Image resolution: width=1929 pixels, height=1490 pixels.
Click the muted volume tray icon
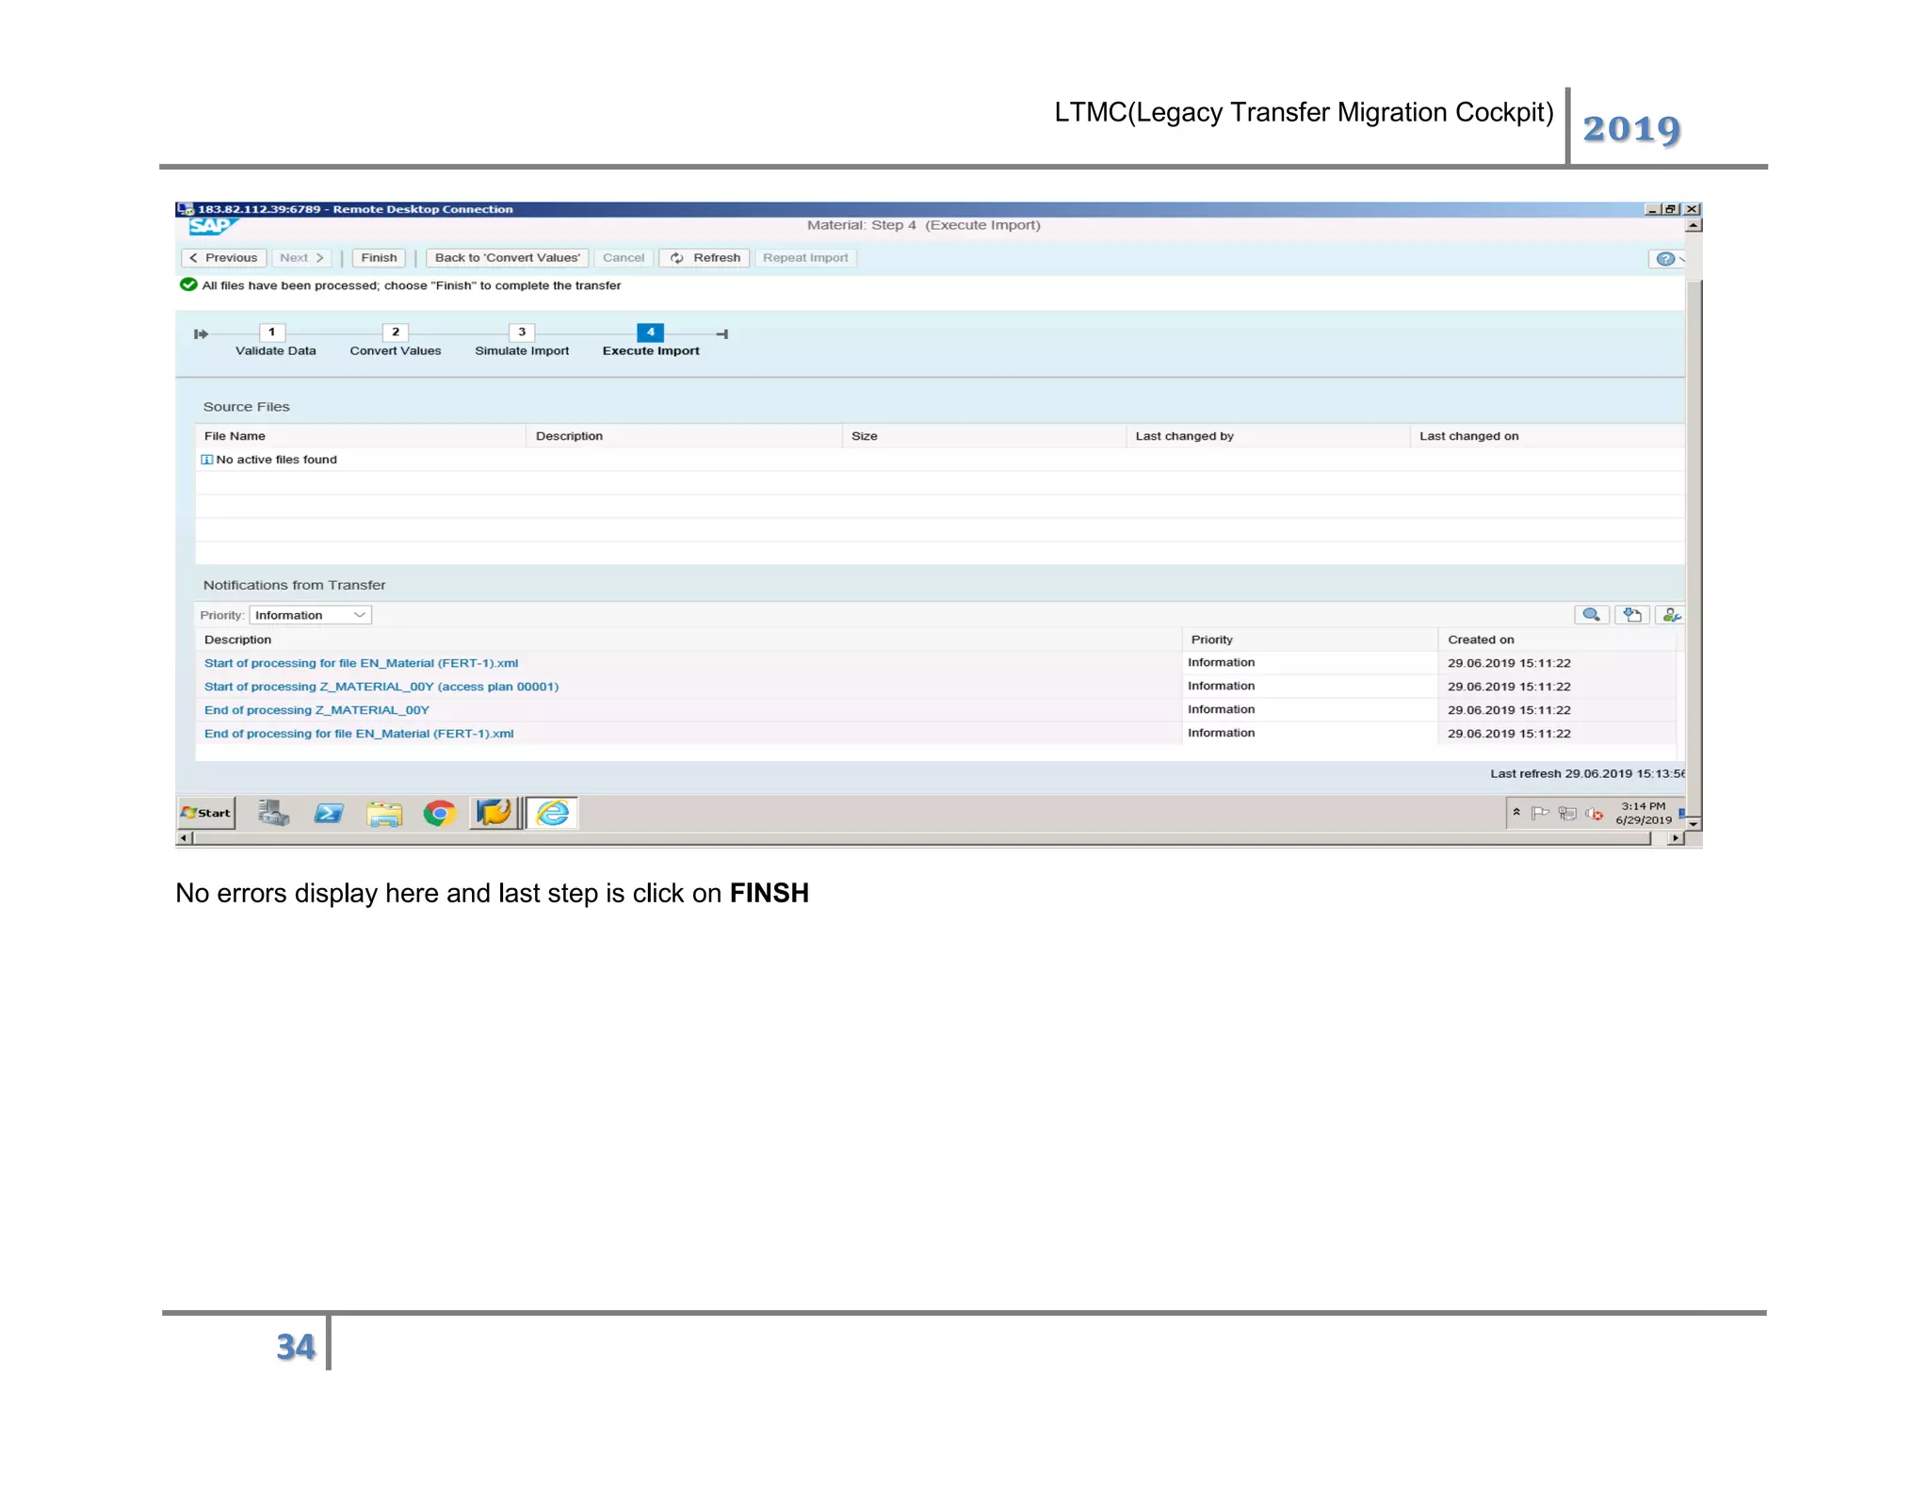[x=1594, y=814]
